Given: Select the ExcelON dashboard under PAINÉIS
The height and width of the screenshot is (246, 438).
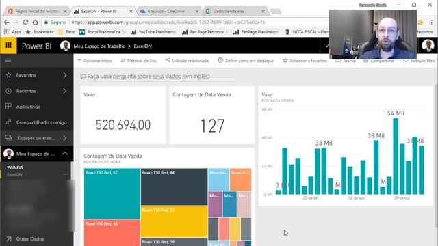Looking at the screenshot, I should coord(15,175).
